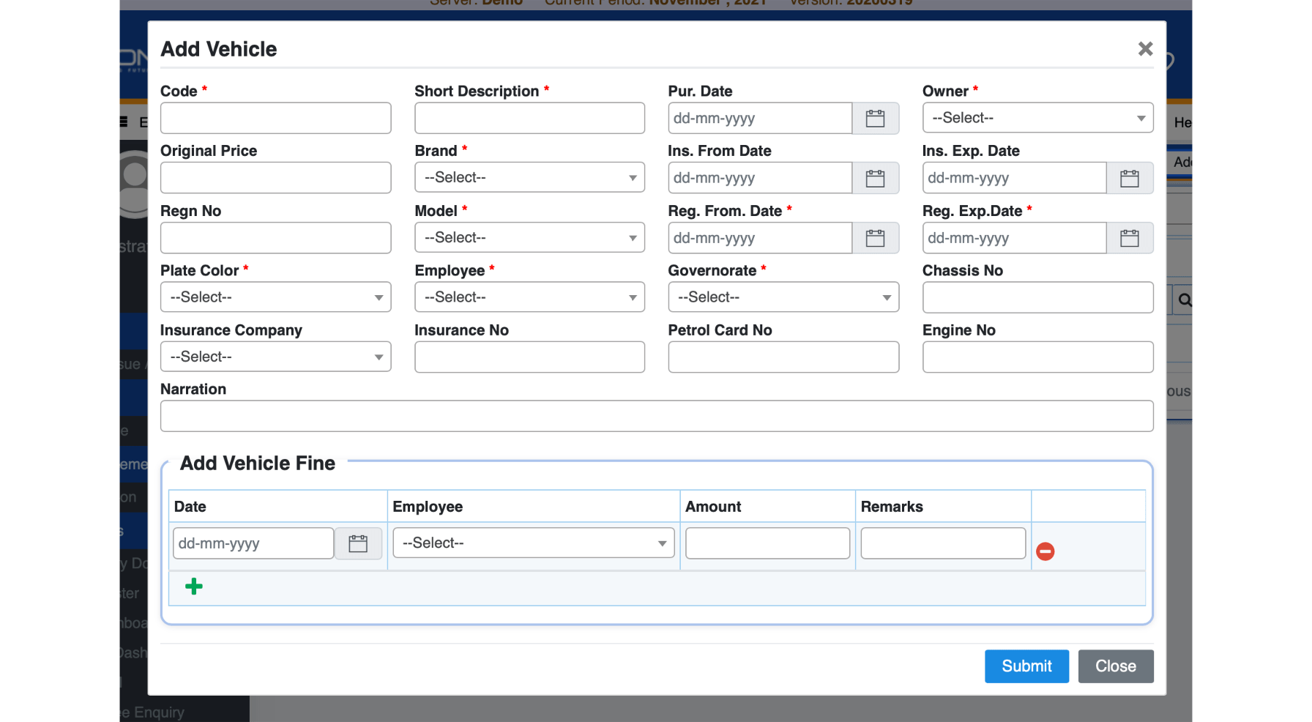Click the Add Vehicle Fine heading
1312x722 pixels.
[258, 464]
